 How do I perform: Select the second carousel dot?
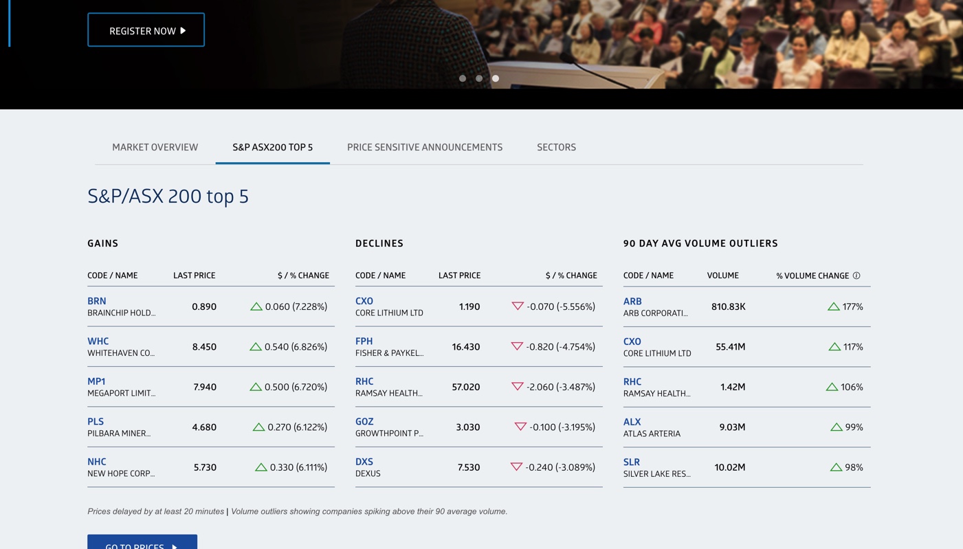[x=479, y=78]
